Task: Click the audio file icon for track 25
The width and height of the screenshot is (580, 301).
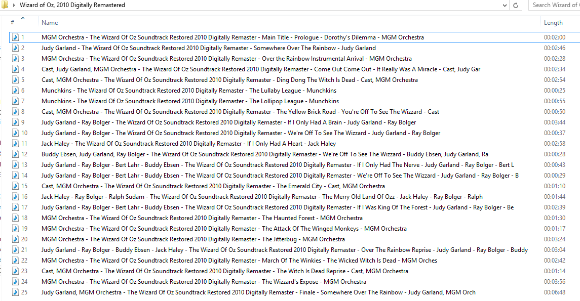Action: pyautogui.click(x=15, y=292)
